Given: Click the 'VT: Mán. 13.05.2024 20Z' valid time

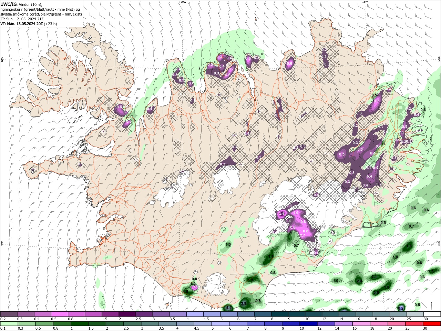Looking at the screenshot, I should 21,24.
